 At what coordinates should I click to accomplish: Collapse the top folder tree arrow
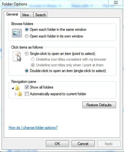pyautogui.click(x=13, y=88)
